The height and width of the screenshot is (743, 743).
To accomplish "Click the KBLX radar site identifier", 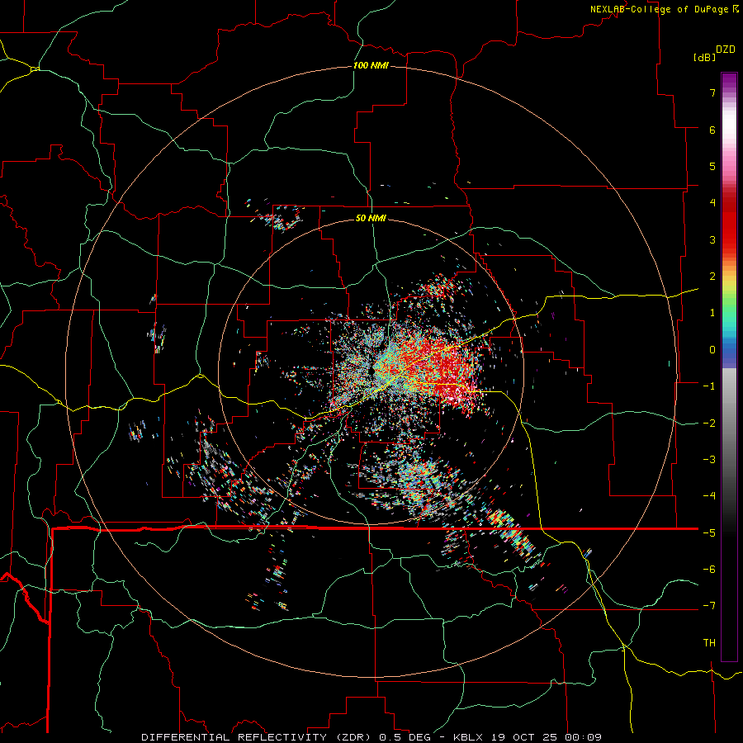I will click(x=468, y=737).
